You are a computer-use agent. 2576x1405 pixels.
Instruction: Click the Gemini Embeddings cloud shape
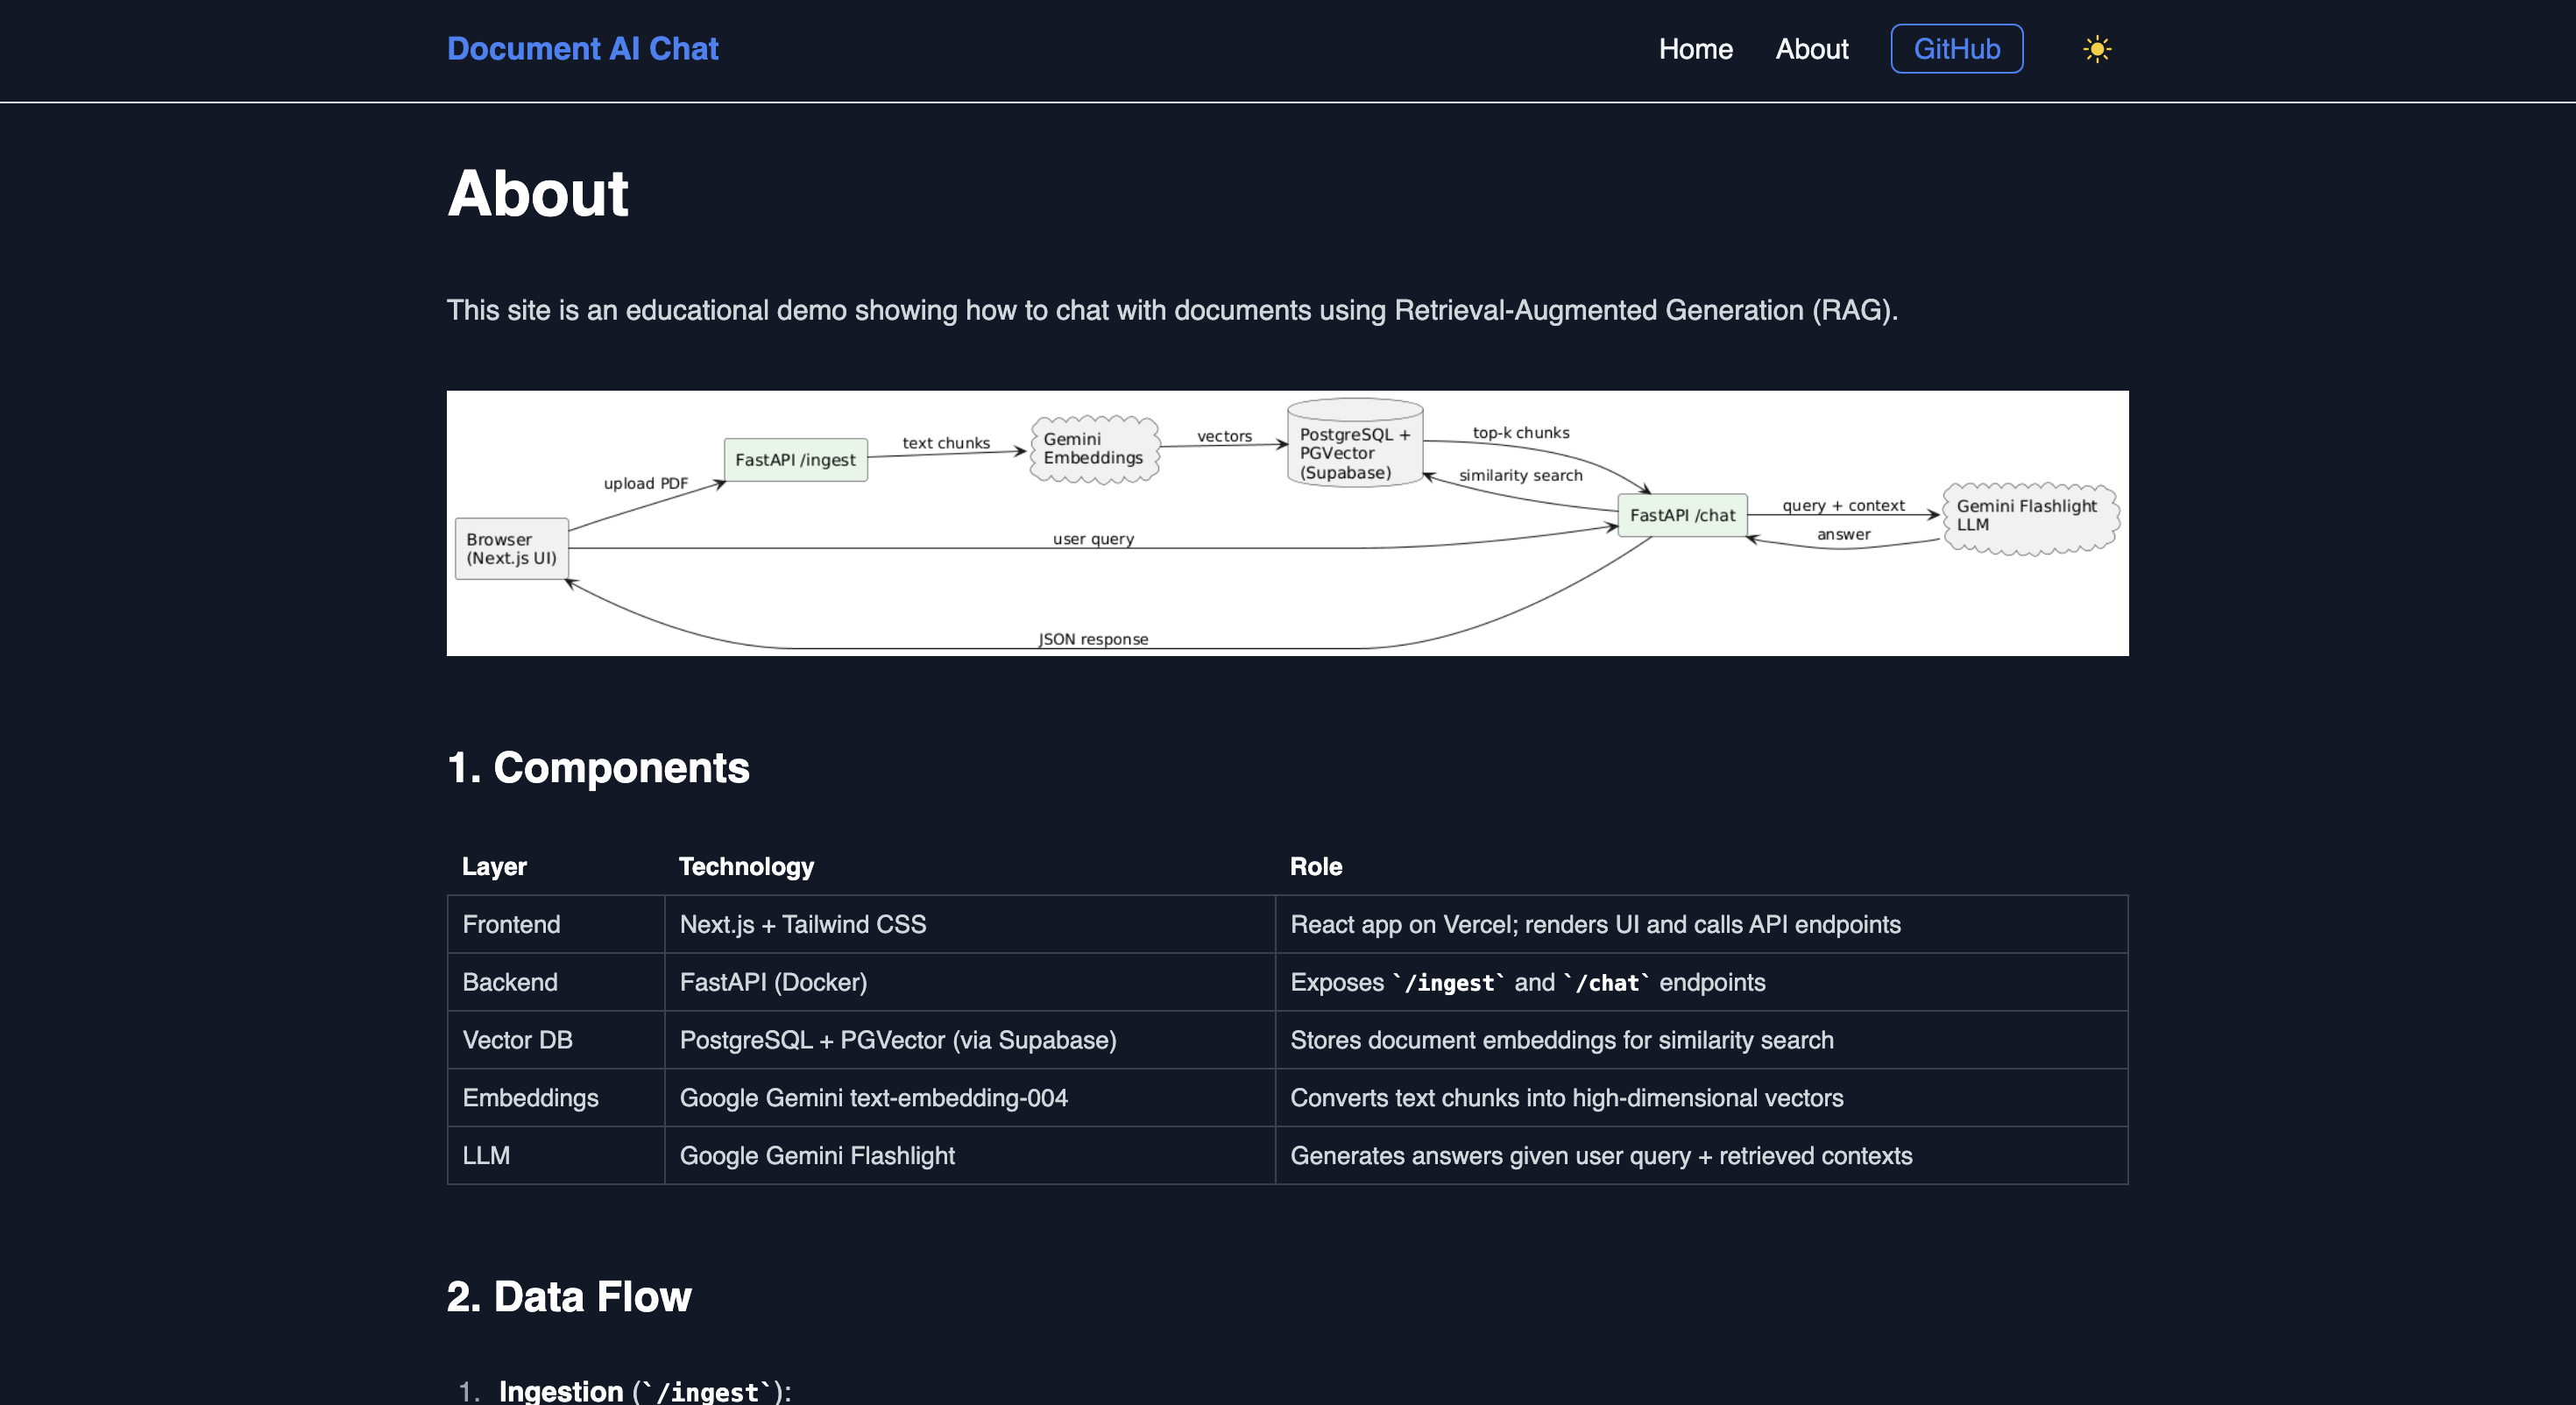1093,449
